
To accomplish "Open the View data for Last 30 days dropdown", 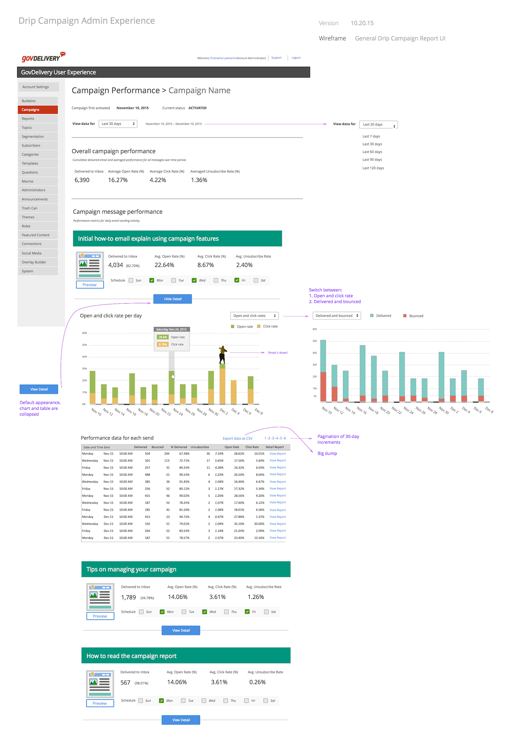I will [x=118, y=124].
